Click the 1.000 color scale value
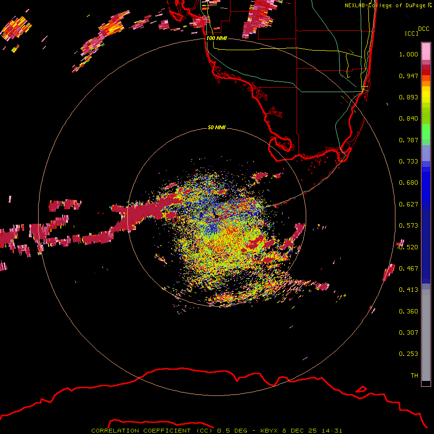Image resolution: width=434 pixels, height=434 pixels. 408,54
